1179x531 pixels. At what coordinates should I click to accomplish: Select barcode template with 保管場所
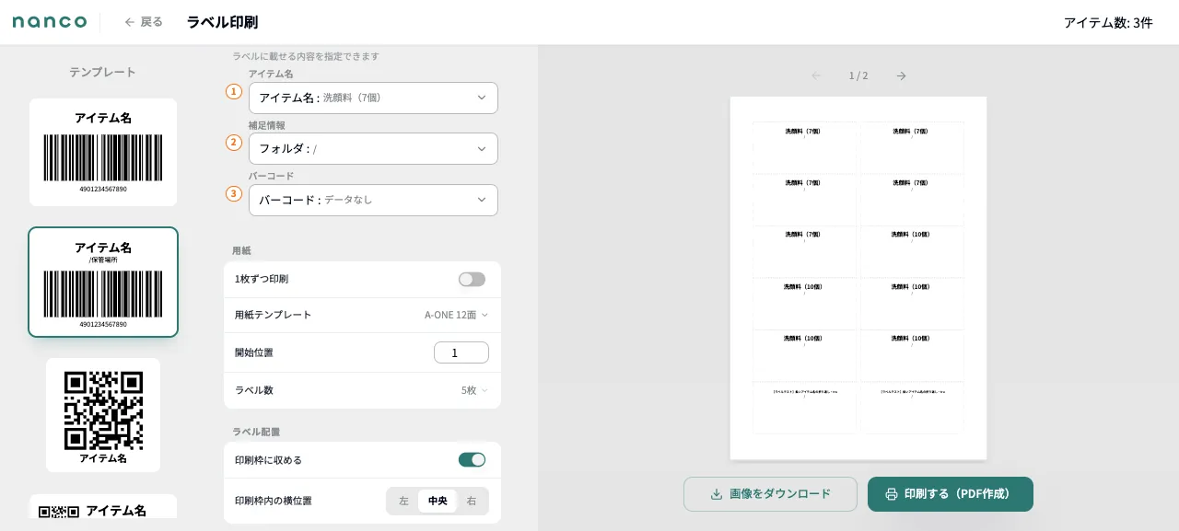pos(103,282)
